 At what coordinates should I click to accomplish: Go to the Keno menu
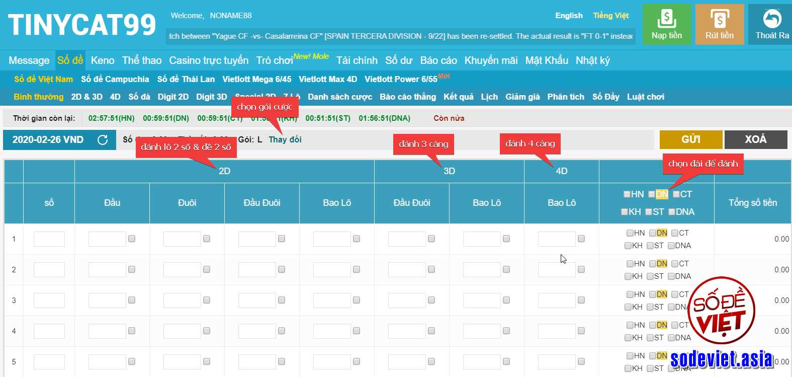pos(103,60)
